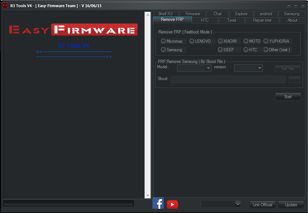Click the R3 Tools V4 log text

pyautogui.click(x=73, y=46)
